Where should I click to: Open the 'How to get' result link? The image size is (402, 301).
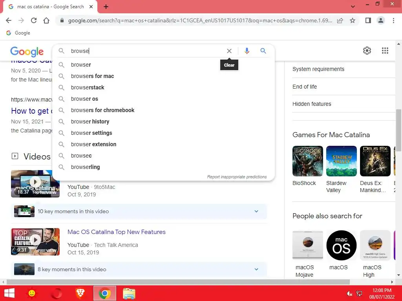(31, 111)
